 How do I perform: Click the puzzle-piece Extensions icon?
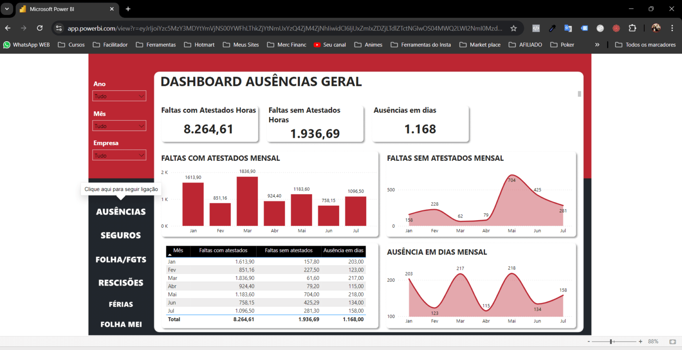[x=632, y=28]
